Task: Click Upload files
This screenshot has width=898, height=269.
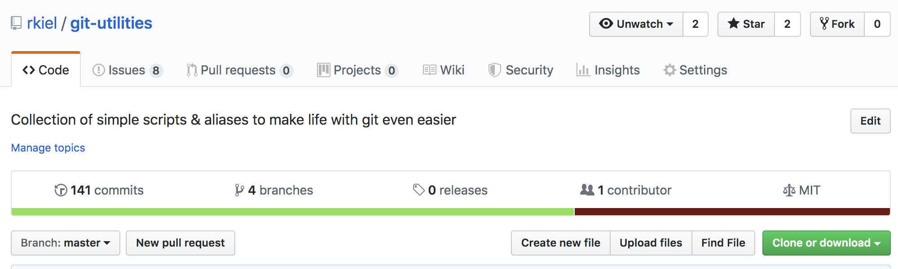Action: (651, 243)
